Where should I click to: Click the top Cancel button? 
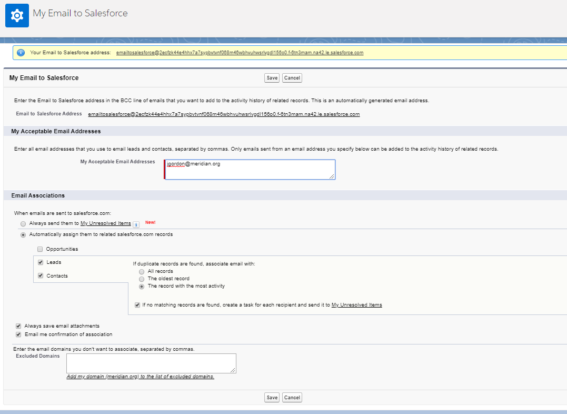292,78
